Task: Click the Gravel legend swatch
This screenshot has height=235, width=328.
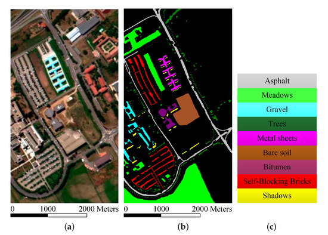Action: point(277,110)
